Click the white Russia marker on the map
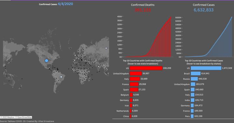This screenshot has width=234, height=123. [106, 48]
